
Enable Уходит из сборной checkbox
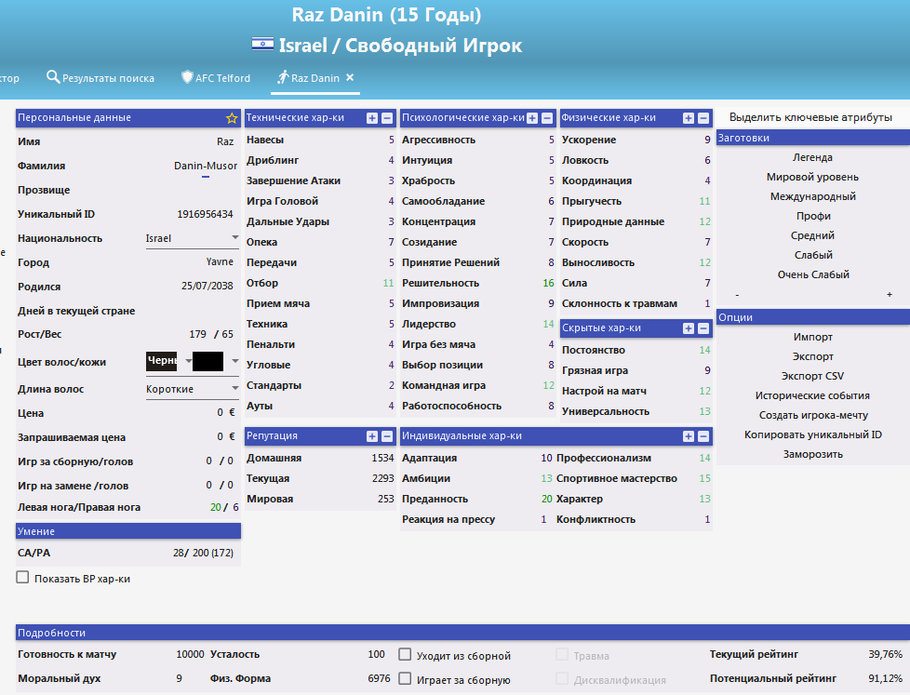tap(405, 654)
